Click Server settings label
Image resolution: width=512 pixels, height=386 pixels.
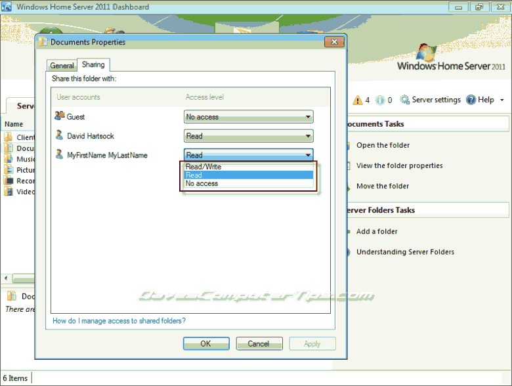[x=437, y=100]
